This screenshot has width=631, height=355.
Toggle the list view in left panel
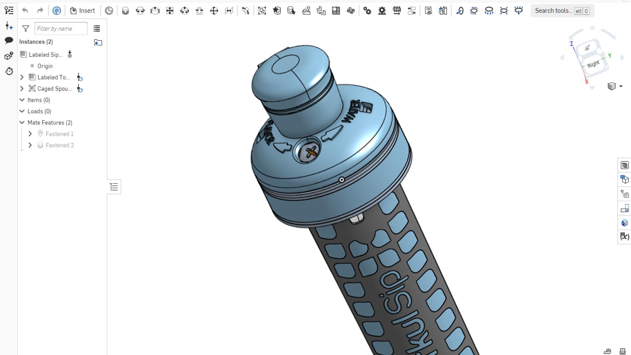click(97, 28)
